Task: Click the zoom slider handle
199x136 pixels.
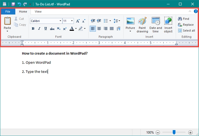Action: click(x=174, y=132)
